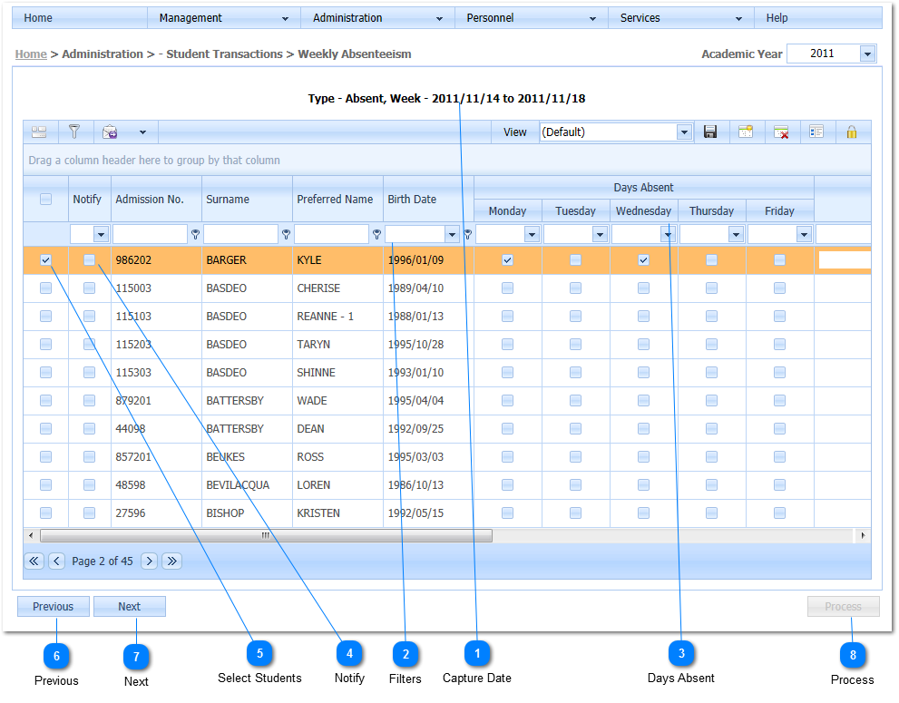Select the row checkbox for BASDEO CHERISE
Screen dimensions: 899x703
pyautogui.click(x=46, y=288)
